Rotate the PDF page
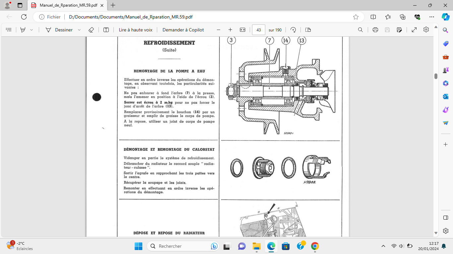453x254 pixels. [x=293, y=30]
